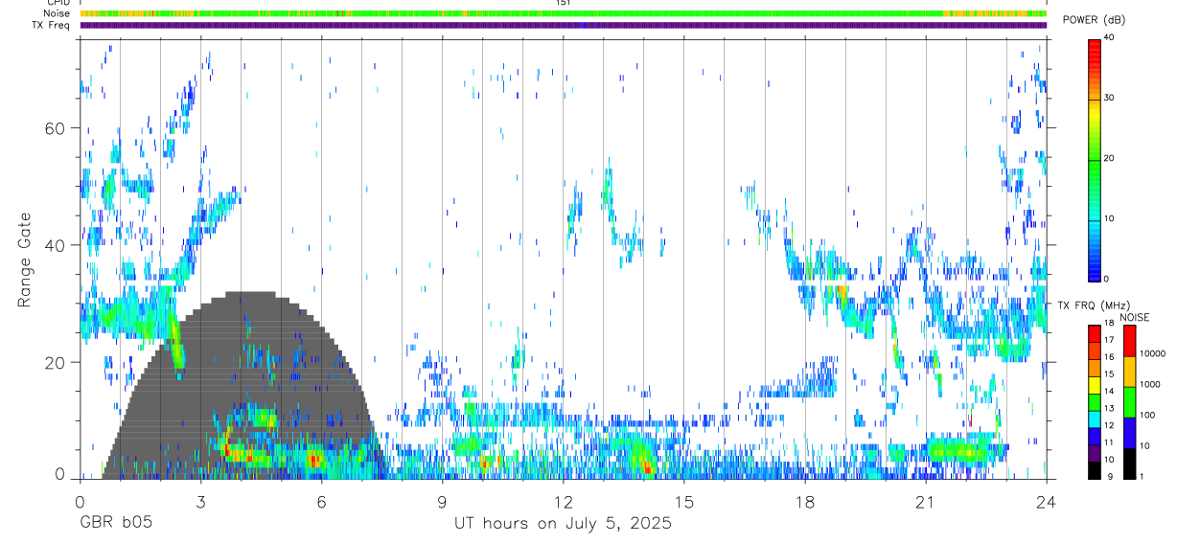This screenshot has height=543, width=1177.
Task: Click y-axis tick label '40'
Action: [x=57, y=245]
